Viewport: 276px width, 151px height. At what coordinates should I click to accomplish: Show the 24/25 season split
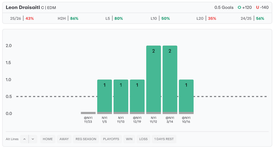[x=252, y=19]
